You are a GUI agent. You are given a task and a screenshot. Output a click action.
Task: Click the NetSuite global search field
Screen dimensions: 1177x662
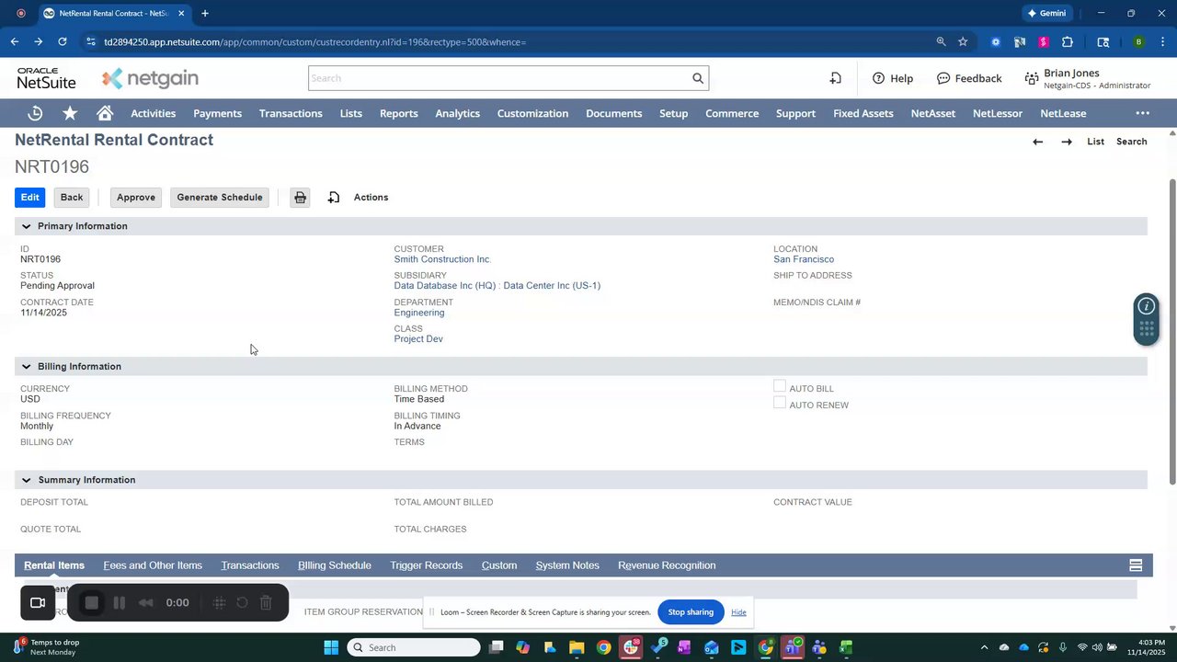(x=499, y=78)
